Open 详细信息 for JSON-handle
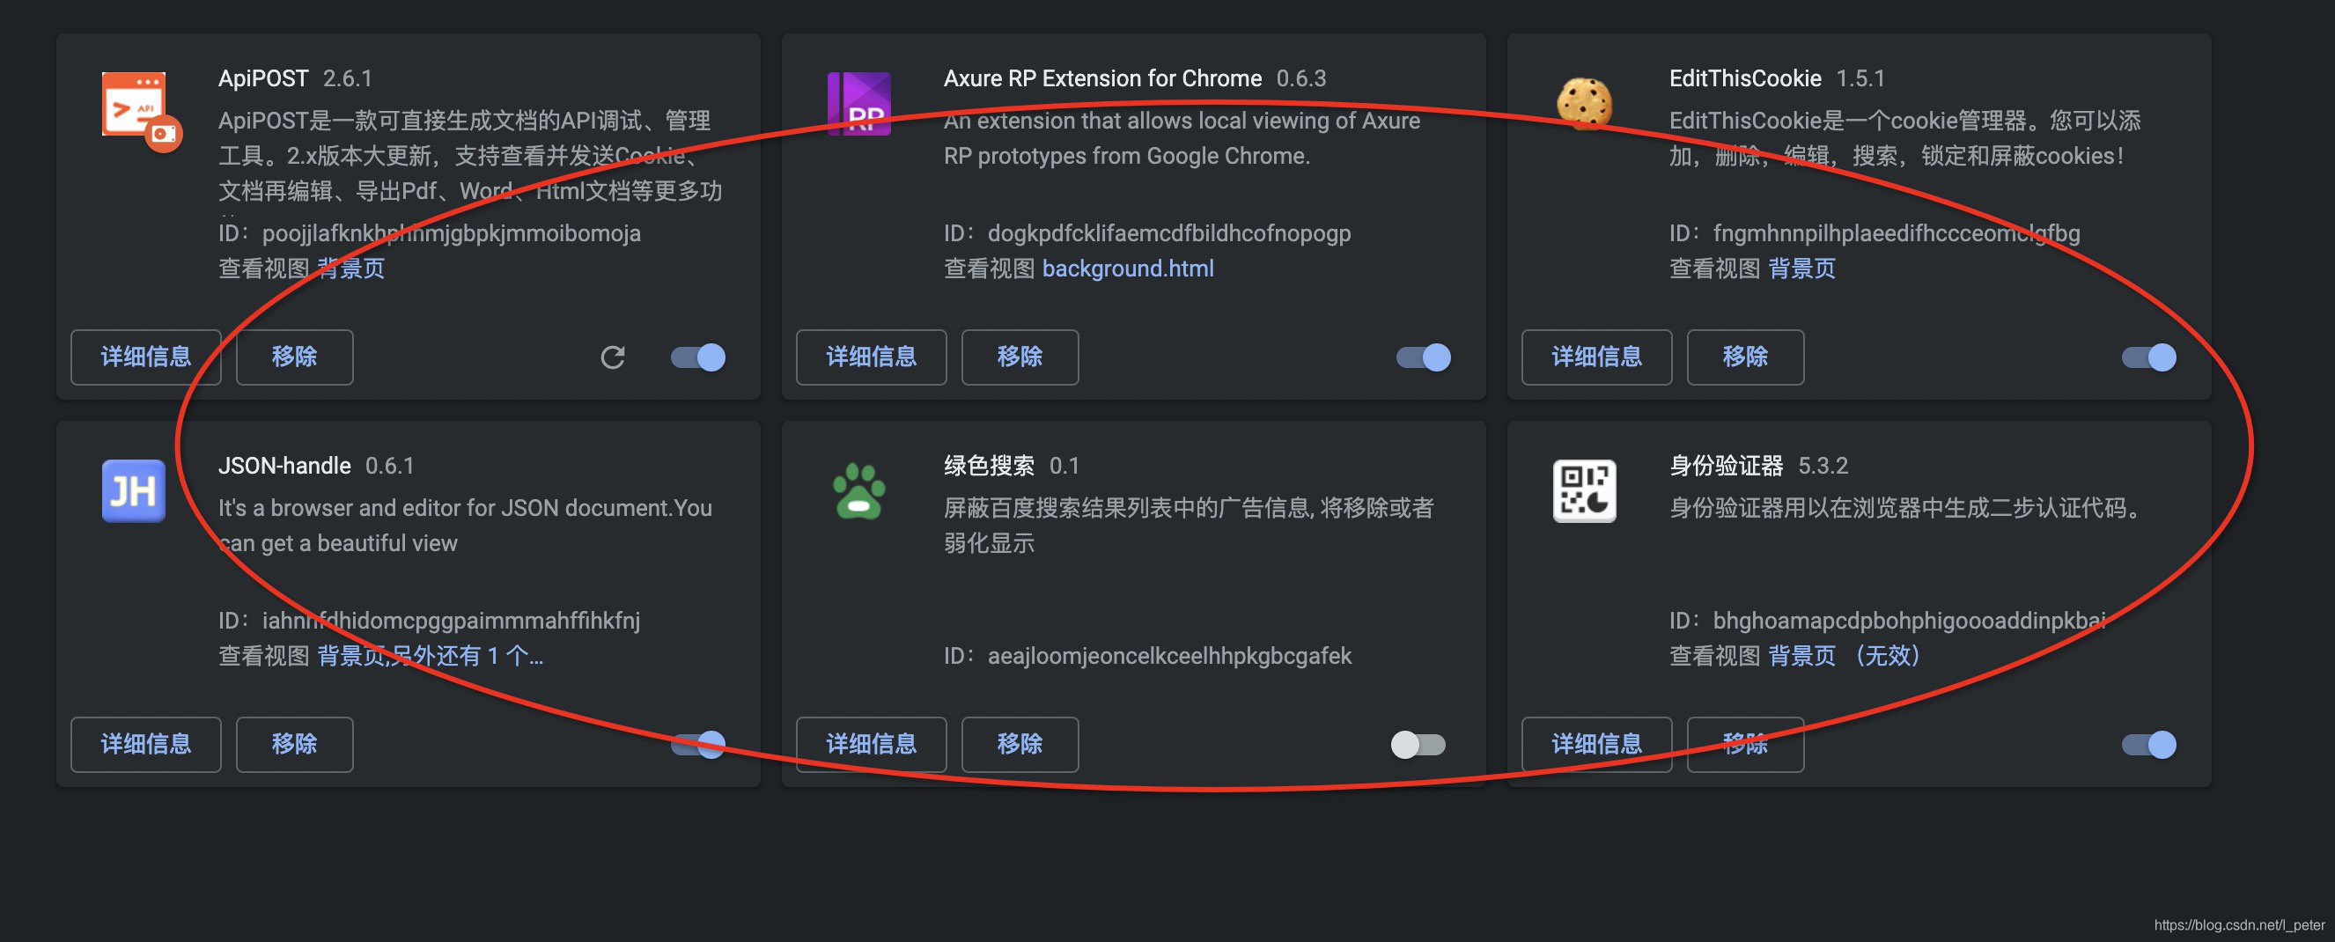Screen dimensions: 2335x942 [146, 744]
